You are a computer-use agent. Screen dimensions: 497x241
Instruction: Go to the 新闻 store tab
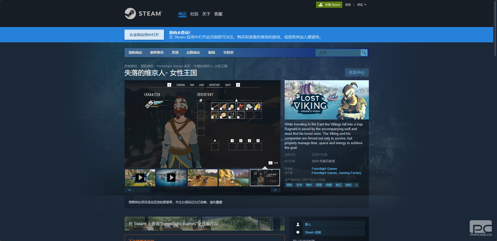212,52
